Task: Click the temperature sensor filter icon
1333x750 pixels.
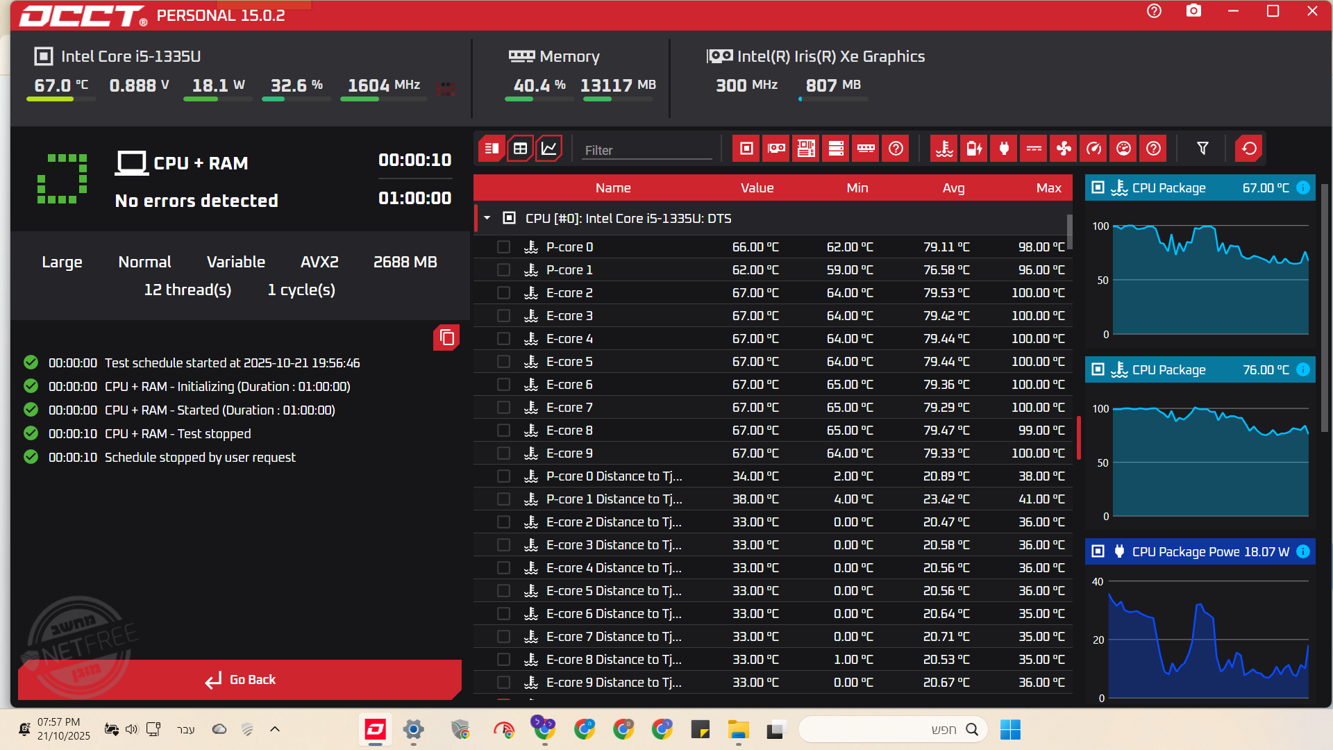Action: (x=944, y=149)
